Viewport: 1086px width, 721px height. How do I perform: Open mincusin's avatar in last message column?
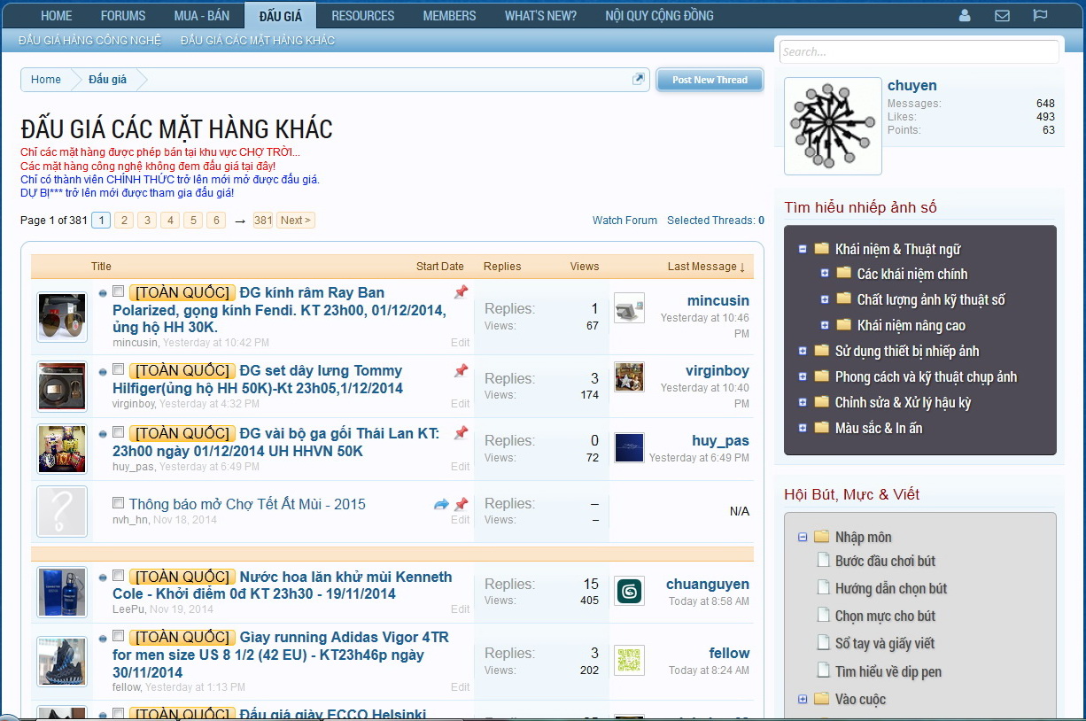tap(629, 308)
